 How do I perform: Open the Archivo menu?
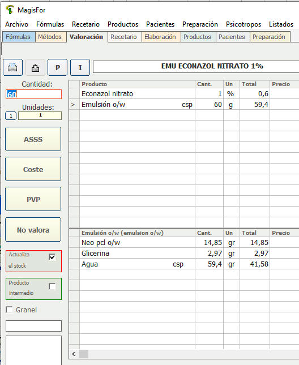click(x=17, y=24)
